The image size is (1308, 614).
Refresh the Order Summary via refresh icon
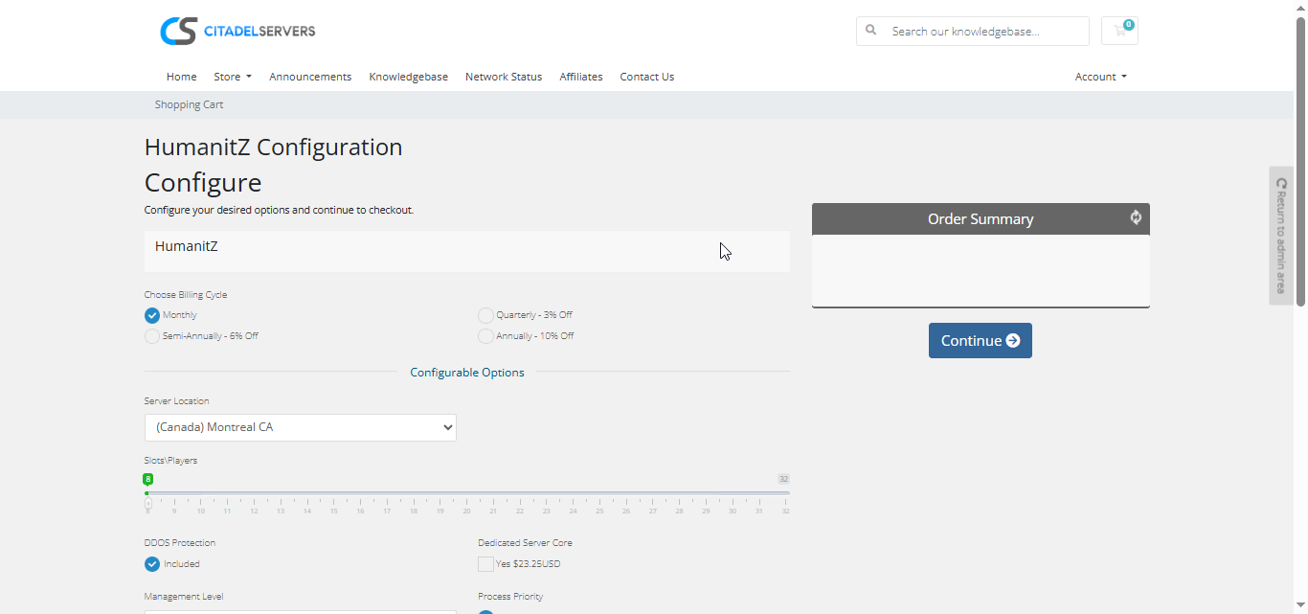[x=1136, y=217]
